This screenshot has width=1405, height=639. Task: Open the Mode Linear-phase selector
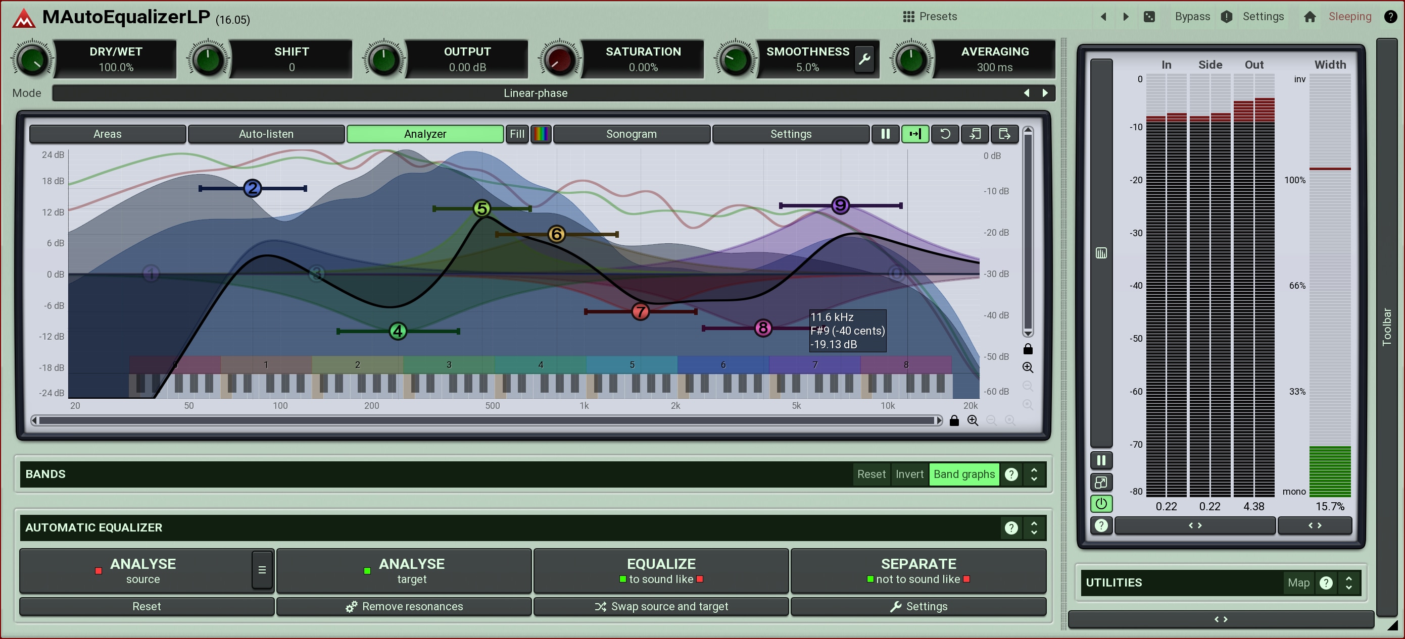pyautogui.click(x=535, y=93)
